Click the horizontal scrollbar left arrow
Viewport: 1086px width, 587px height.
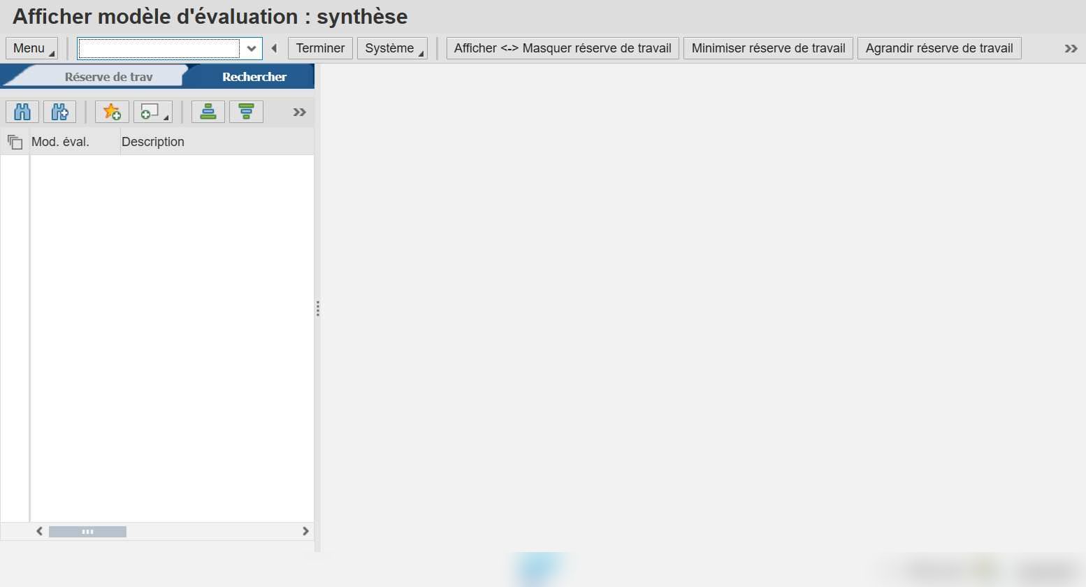[x=40, y=531]
